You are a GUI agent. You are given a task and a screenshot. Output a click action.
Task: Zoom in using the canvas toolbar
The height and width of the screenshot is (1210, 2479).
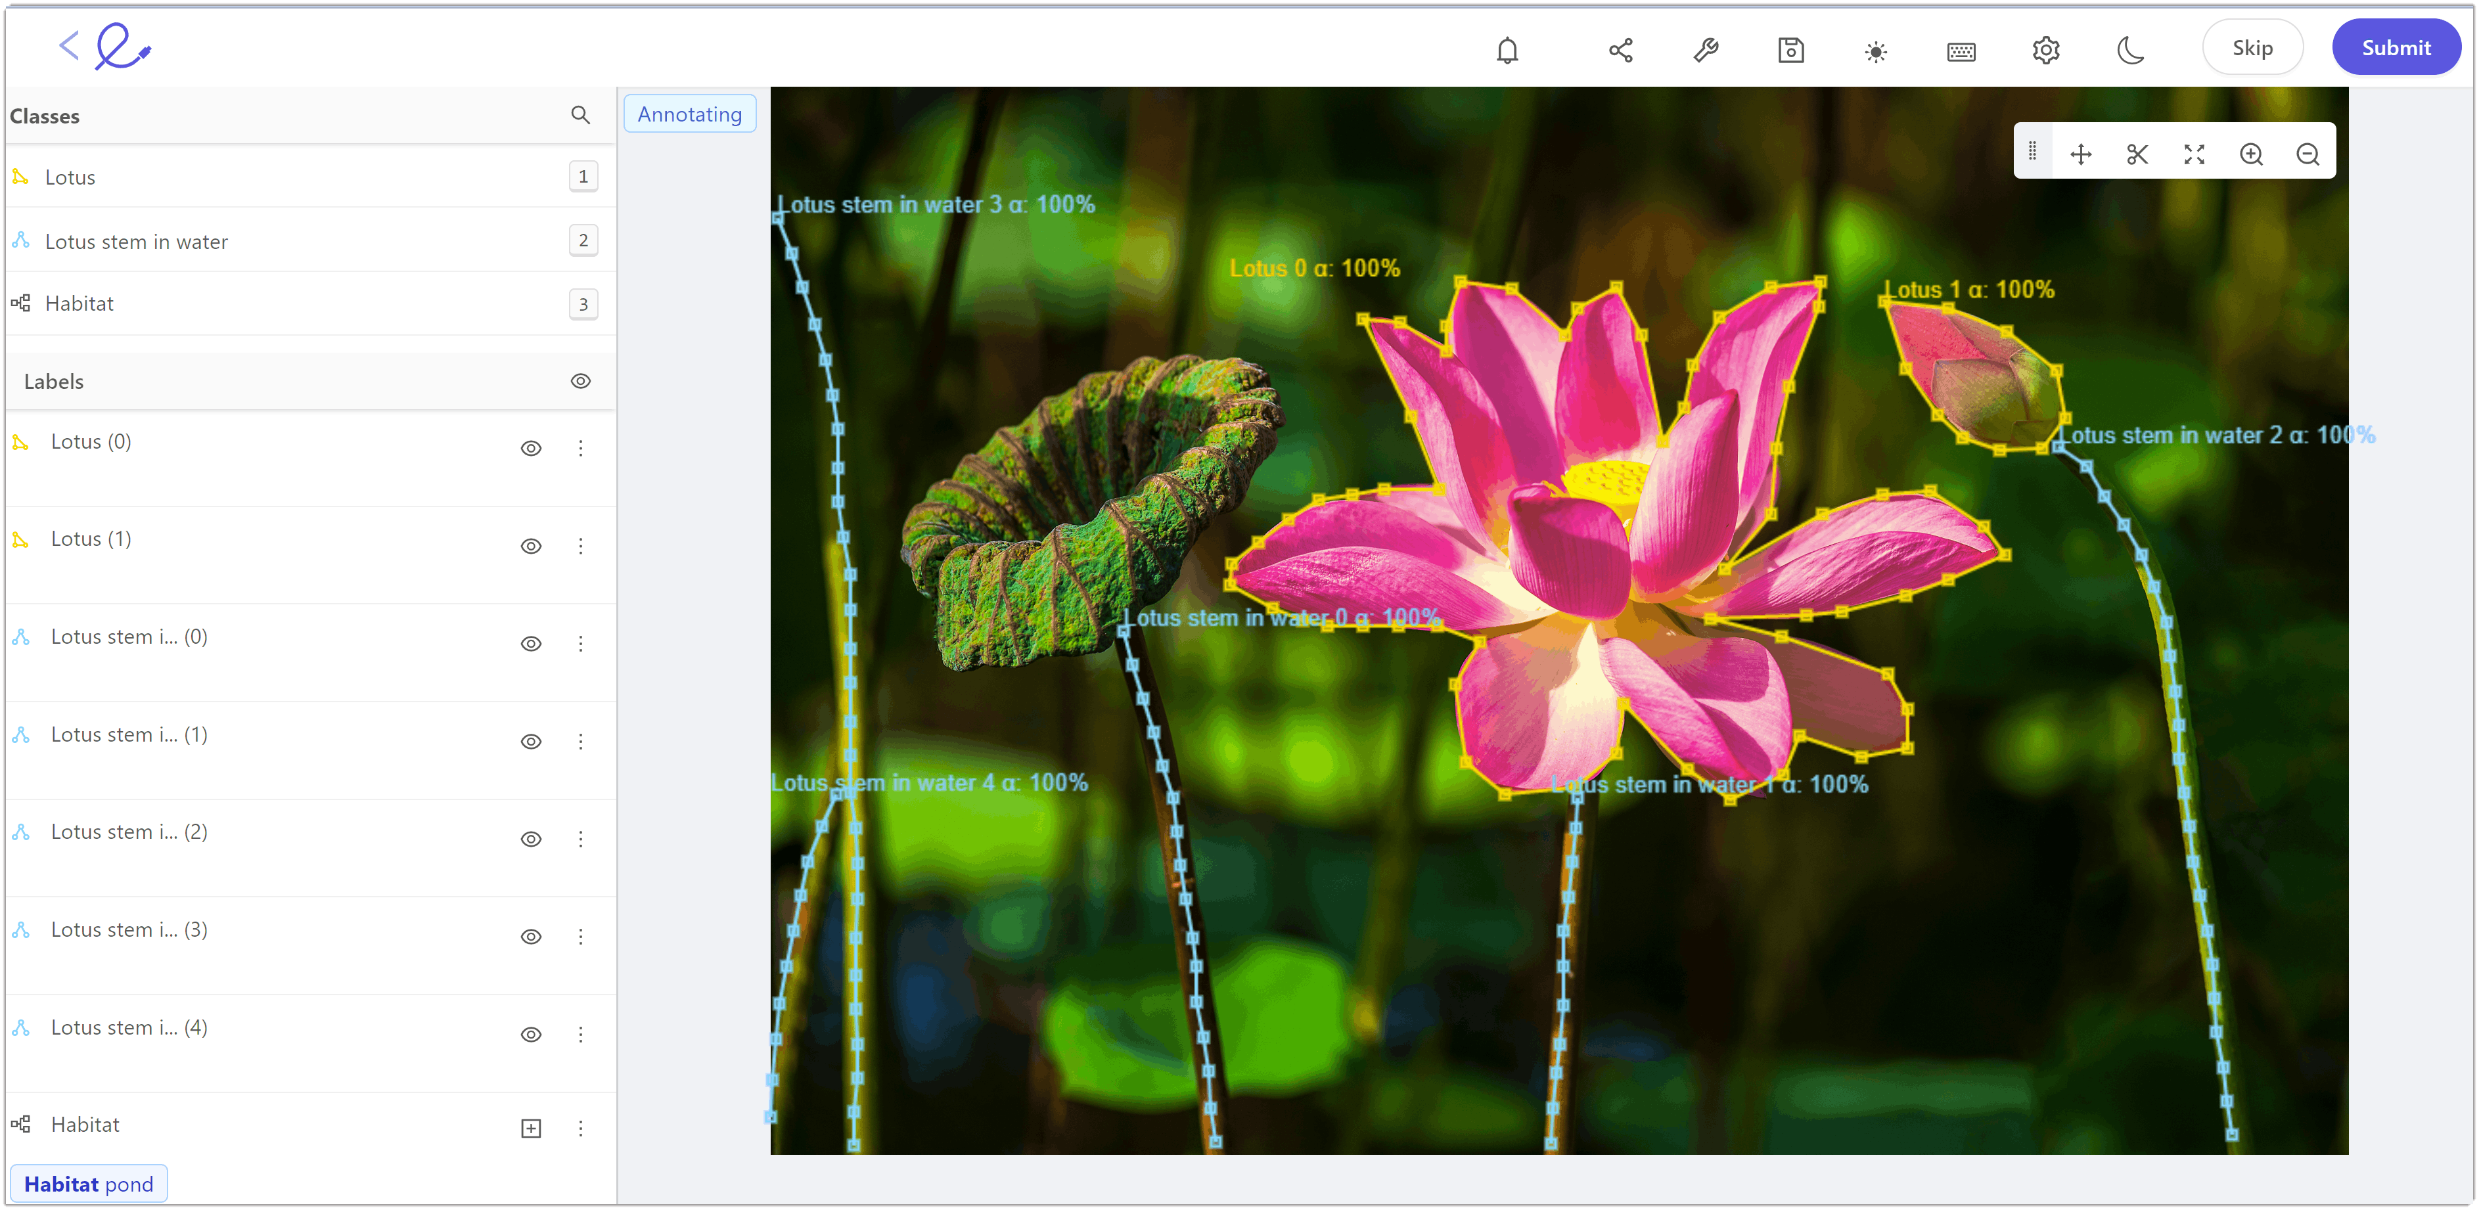(x=2251, y=153)
